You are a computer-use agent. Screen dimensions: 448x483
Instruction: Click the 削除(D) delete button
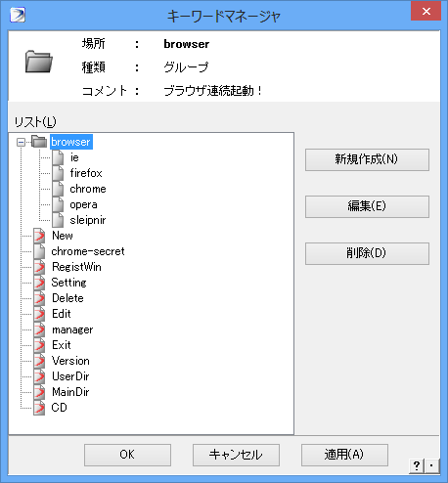point(367,253)
